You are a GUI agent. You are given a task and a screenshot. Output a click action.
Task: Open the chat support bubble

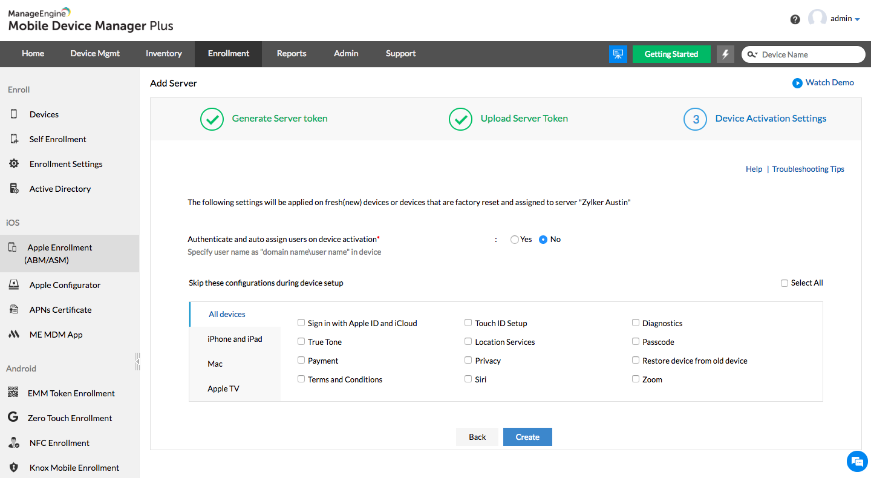coord(857,461)
